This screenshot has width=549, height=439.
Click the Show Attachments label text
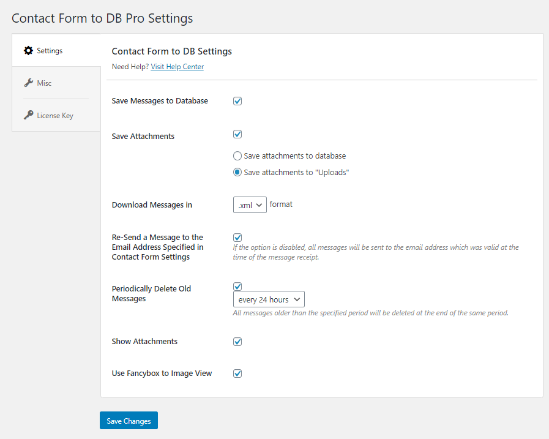(144, 341)
